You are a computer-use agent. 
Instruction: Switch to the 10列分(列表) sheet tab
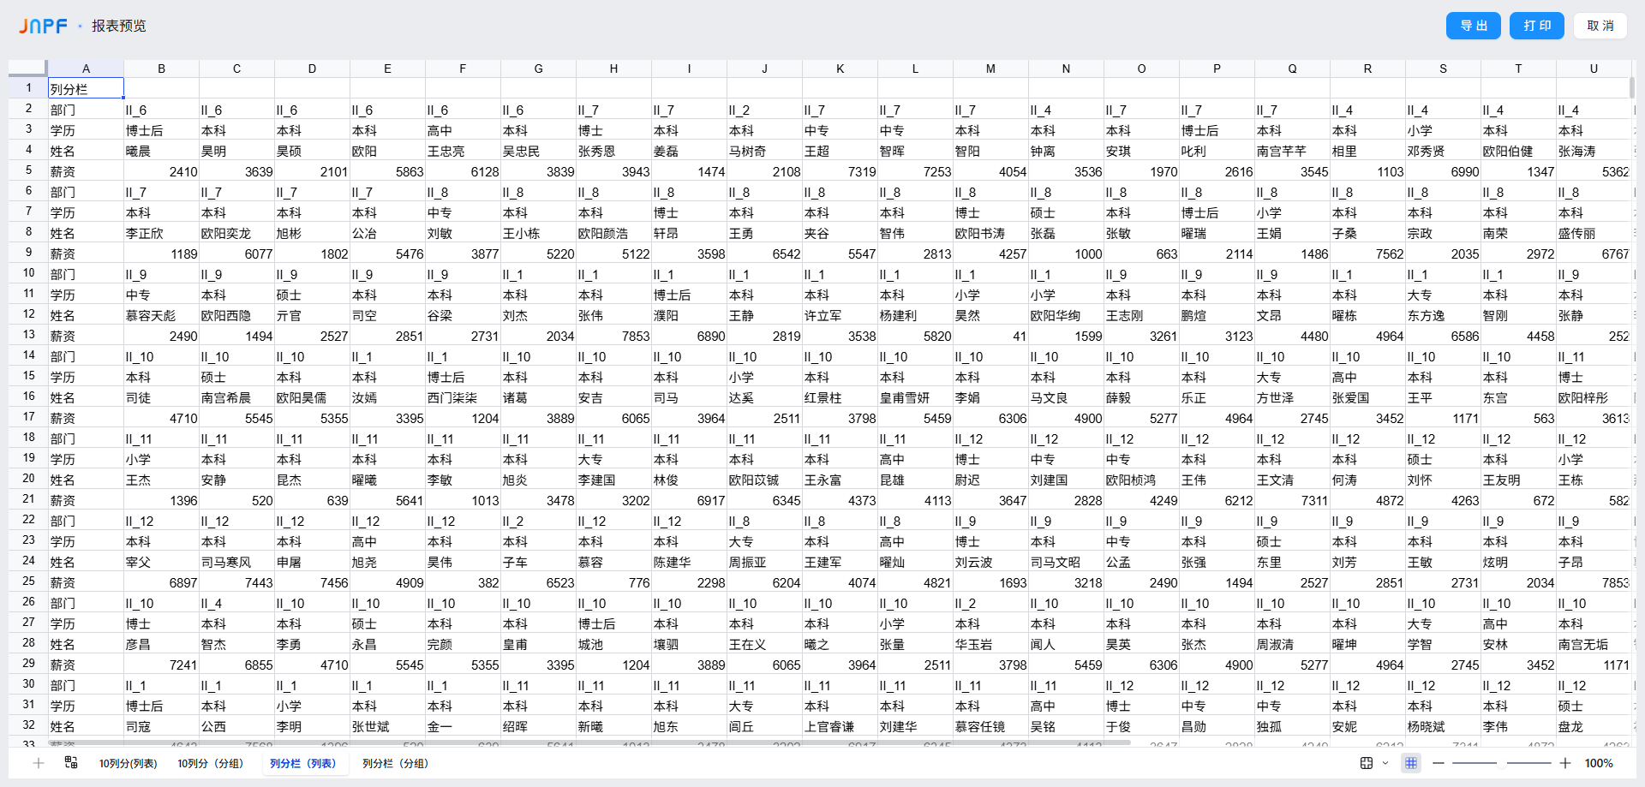(x=128, y=763)
